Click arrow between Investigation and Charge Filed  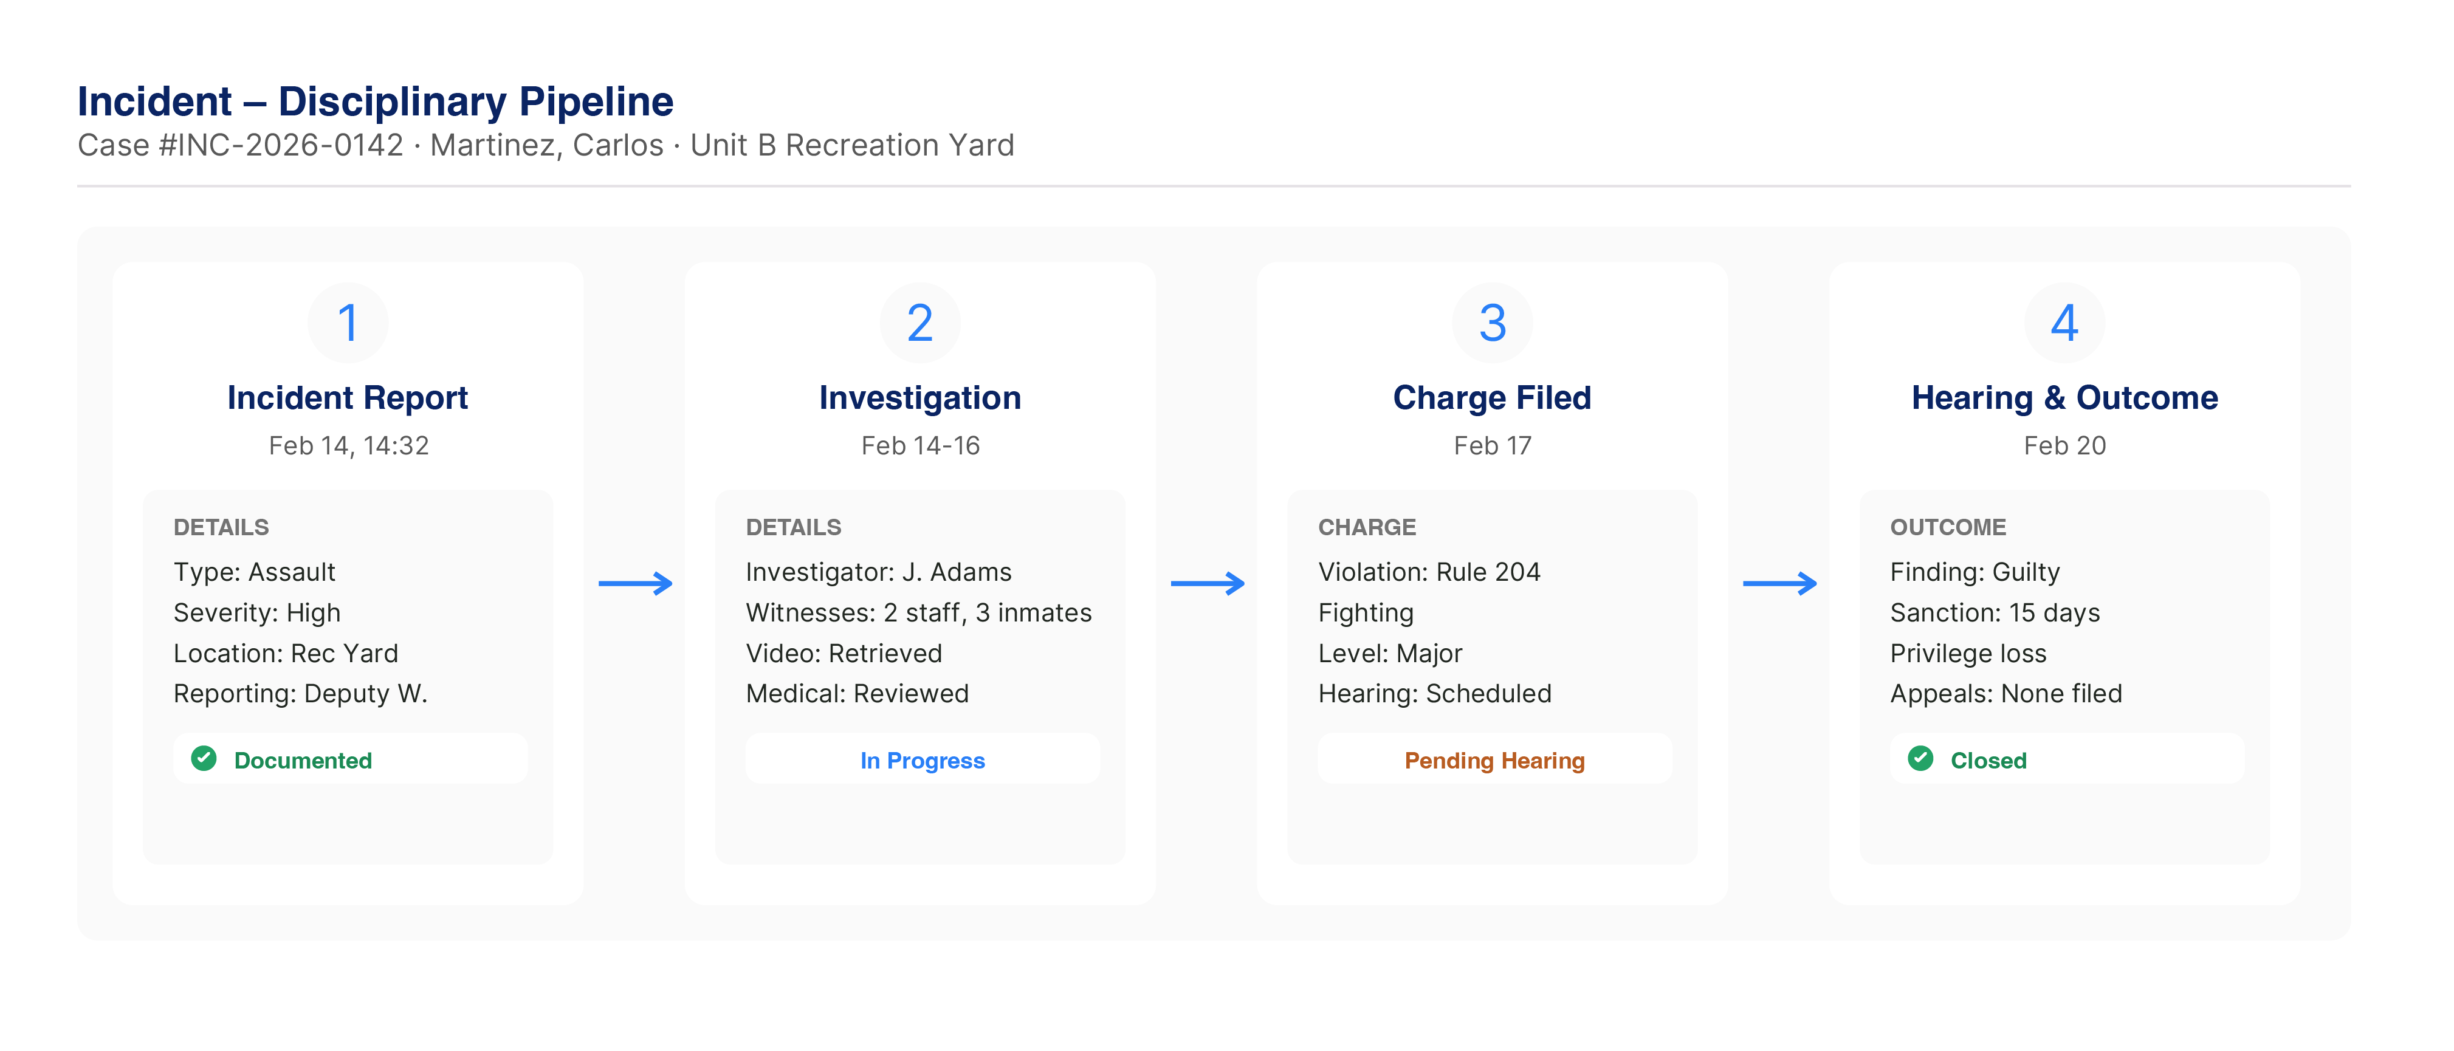pyautogui.click(x=1207, y=584)
